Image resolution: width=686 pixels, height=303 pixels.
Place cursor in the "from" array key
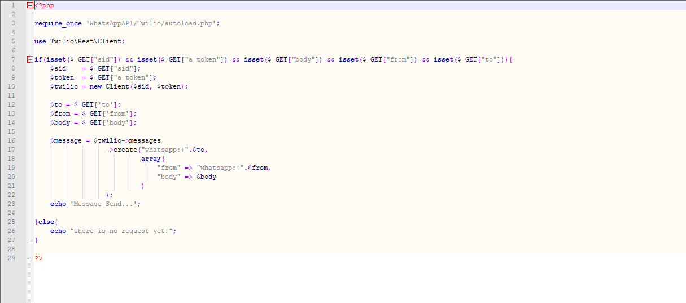(169, 168)
